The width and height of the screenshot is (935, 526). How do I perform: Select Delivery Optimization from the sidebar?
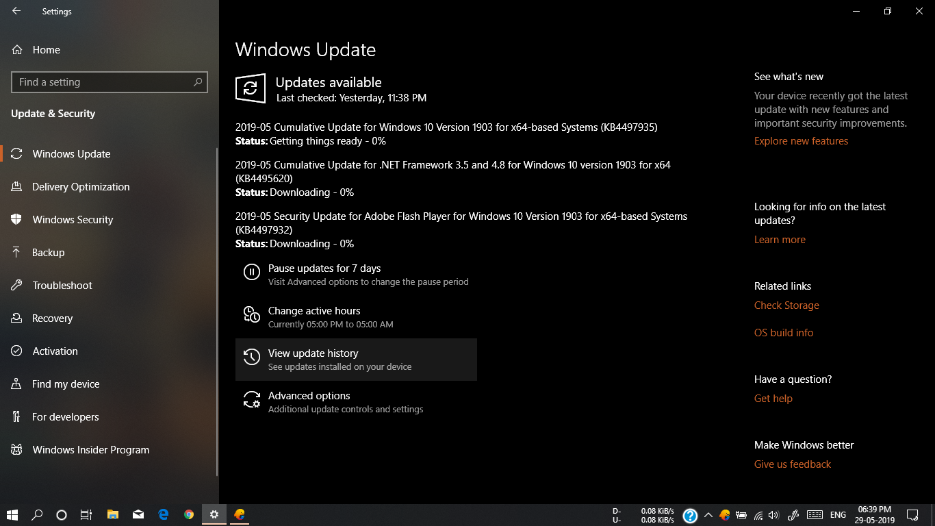pos(81,186)
